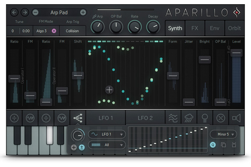Click the Level slider handle
This screenshot has width=251, height=167.
coord(236,53)
